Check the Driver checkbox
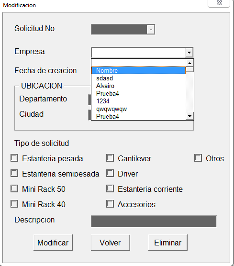The width and height of the screenshot is (234, 266). (110, 173)
